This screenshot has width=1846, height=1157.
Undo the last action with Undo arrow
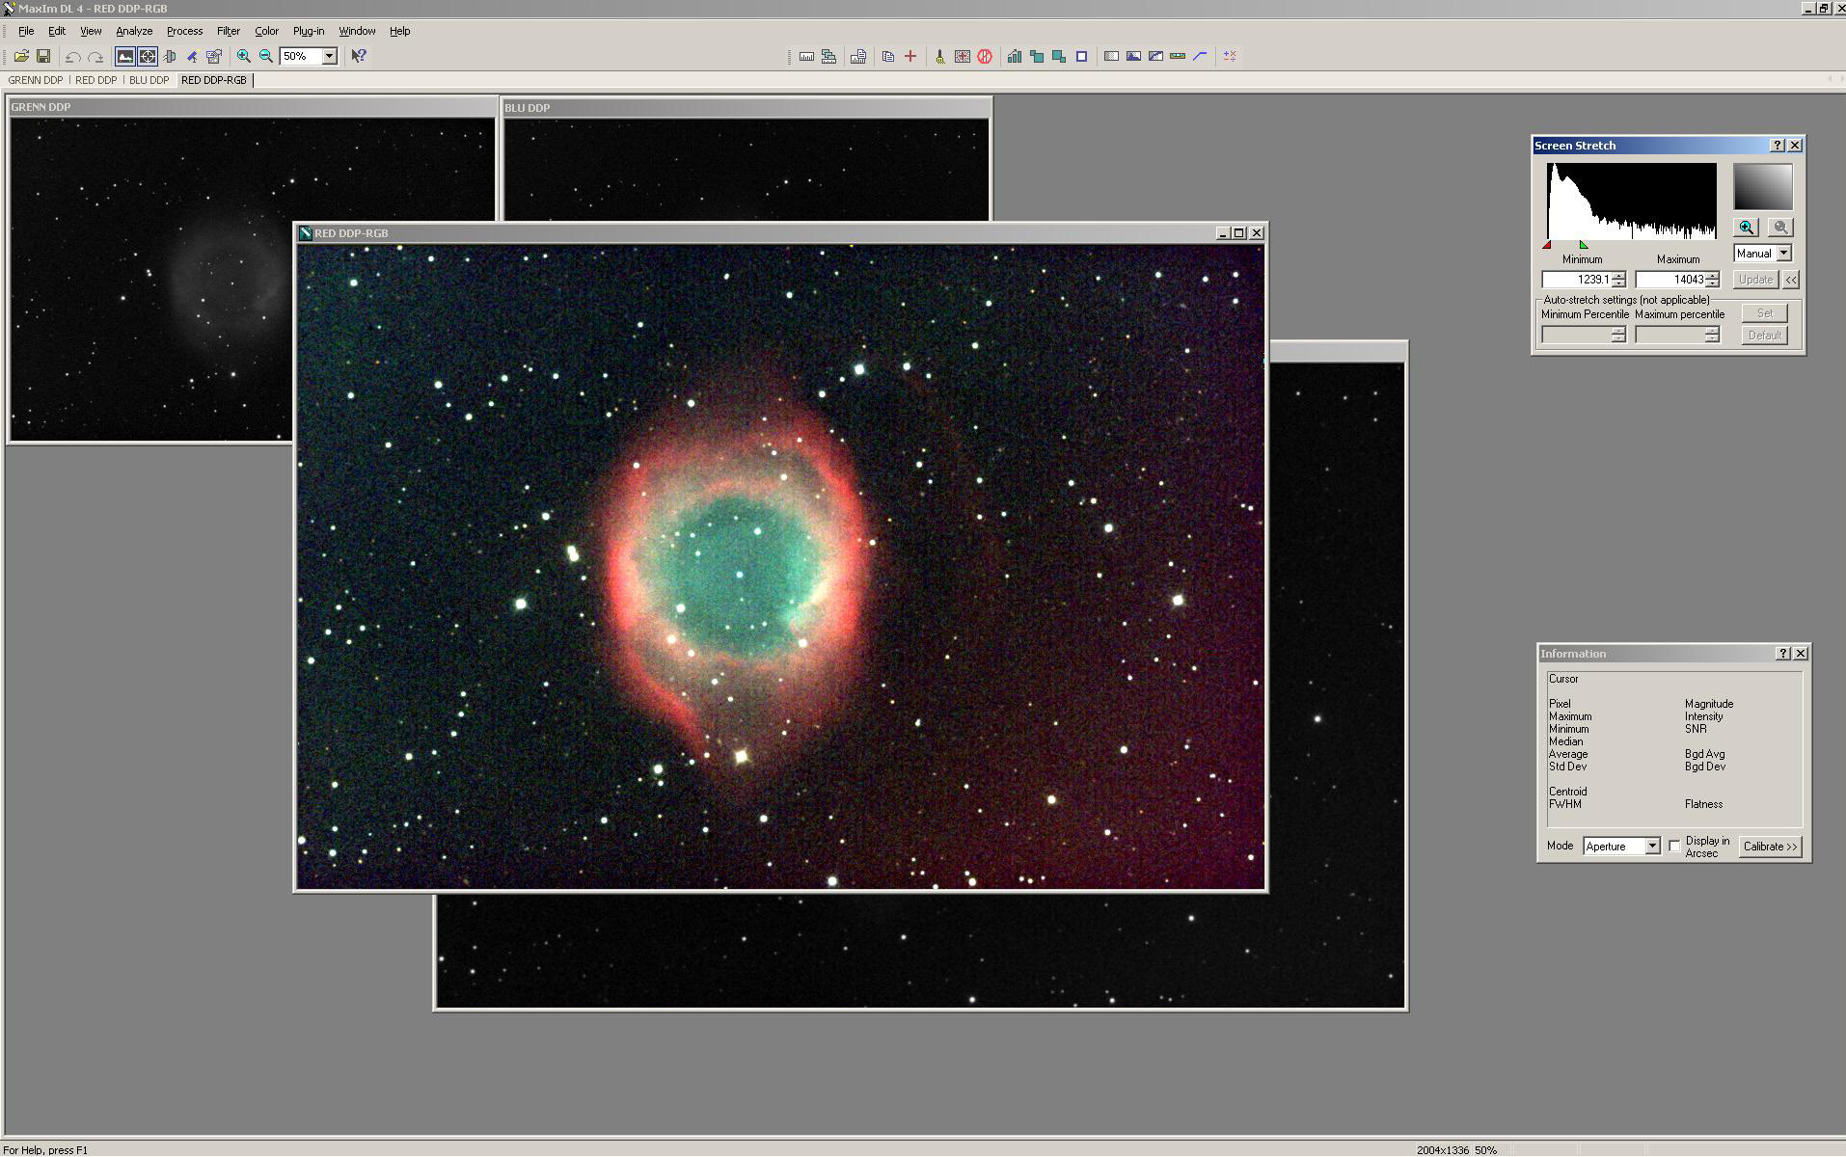(x=73, y=56)
